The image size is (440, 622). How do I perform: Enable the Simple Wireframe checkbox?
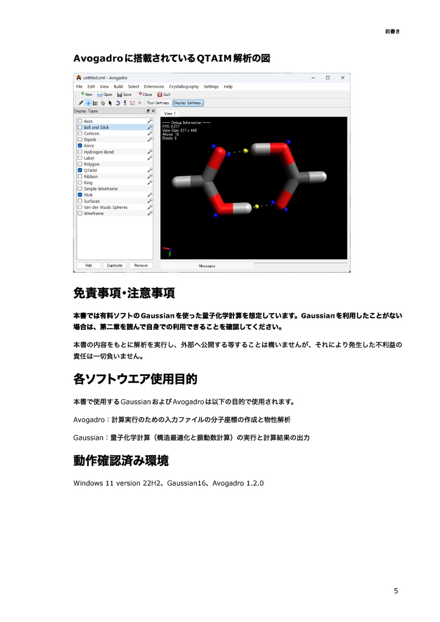point(80,189)
